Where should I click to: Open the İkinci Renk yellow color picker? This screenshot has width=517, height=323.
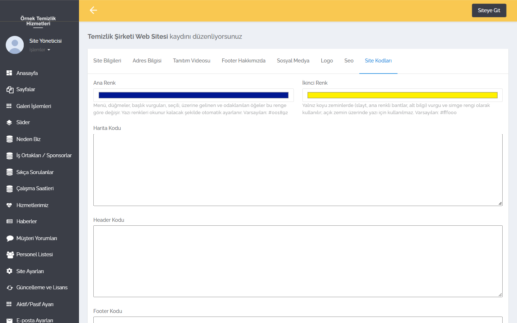[402, 95]
